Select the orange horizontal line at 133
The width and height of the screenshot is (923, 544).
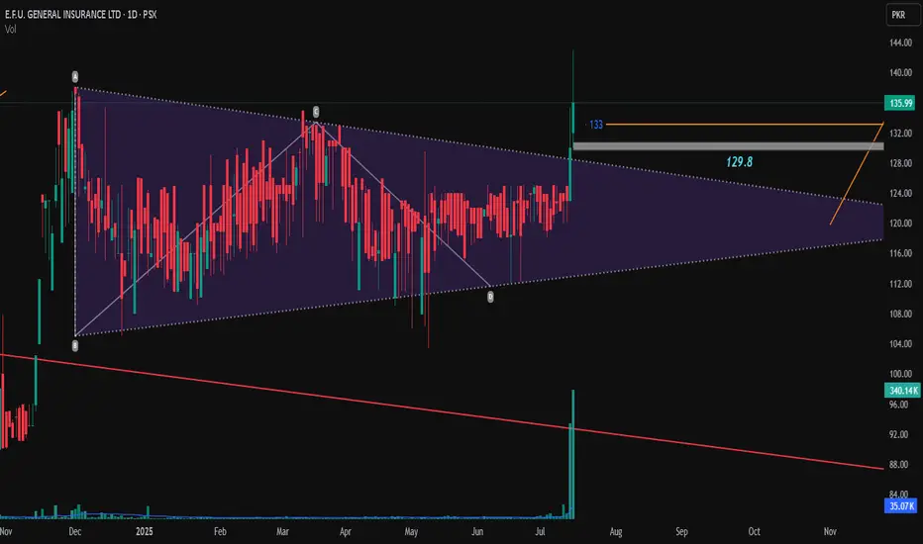[745, 125]
